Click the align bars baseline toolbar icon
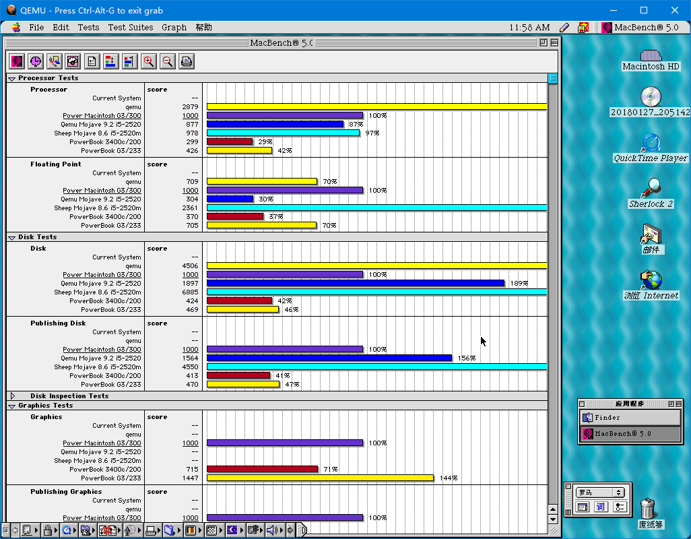 pyautogui.click(x=129, y=61)
